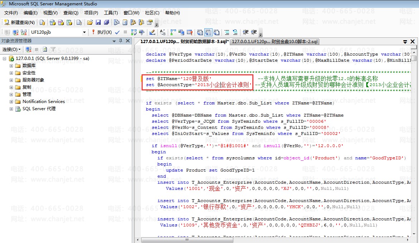Disconnect server in Object Explorer toolbar
The height and width of the screenshot is (243, 419).
click(x=28, y=49)
